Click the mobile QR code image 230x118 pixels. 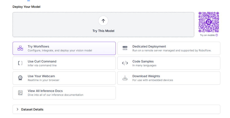(209, 22)
